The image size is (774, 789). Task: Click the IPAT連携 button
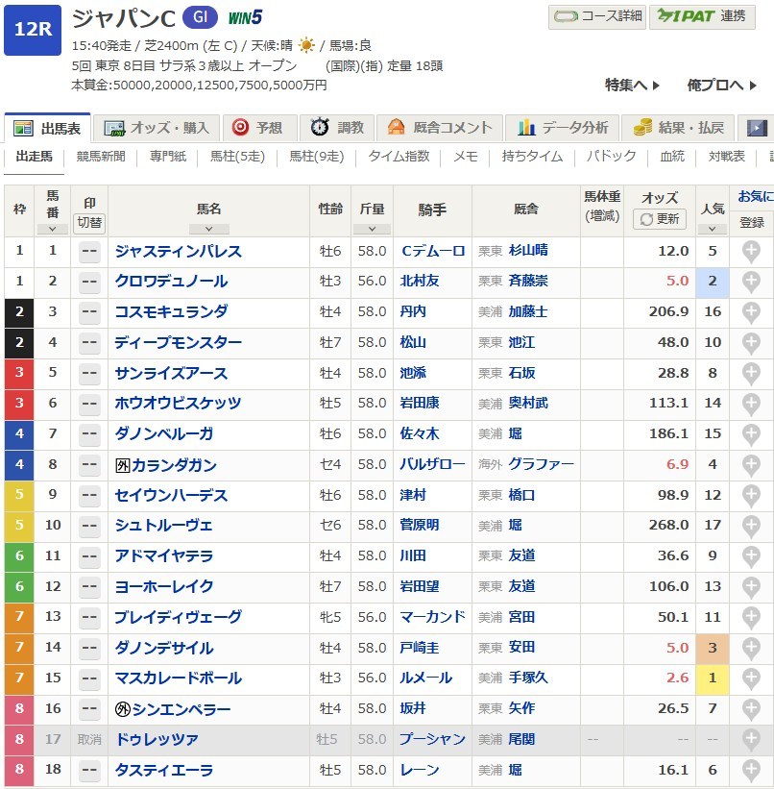[702, 16]
